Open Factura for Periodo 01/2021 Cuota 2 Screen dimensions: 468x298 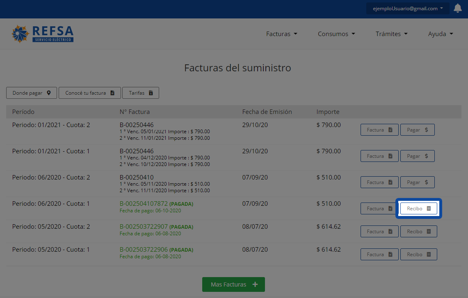coord(379,130)
